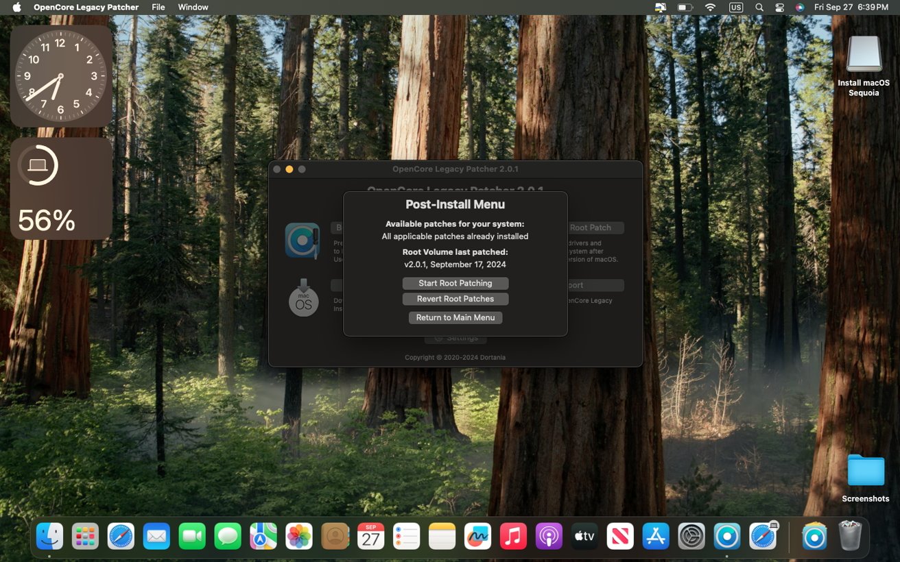This screenshot has width=900, height=562.
Task: Open Maps from the Dock
Action: 263,536
